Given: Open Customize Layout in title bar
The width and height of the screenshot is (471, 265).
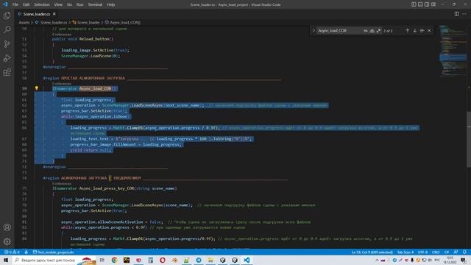Looking at the screenshot, I should (x=433, y=4).
